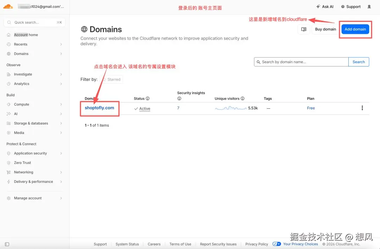
Task: Expand the Recents sidebar chevron
Action: [x=61, y=44]
